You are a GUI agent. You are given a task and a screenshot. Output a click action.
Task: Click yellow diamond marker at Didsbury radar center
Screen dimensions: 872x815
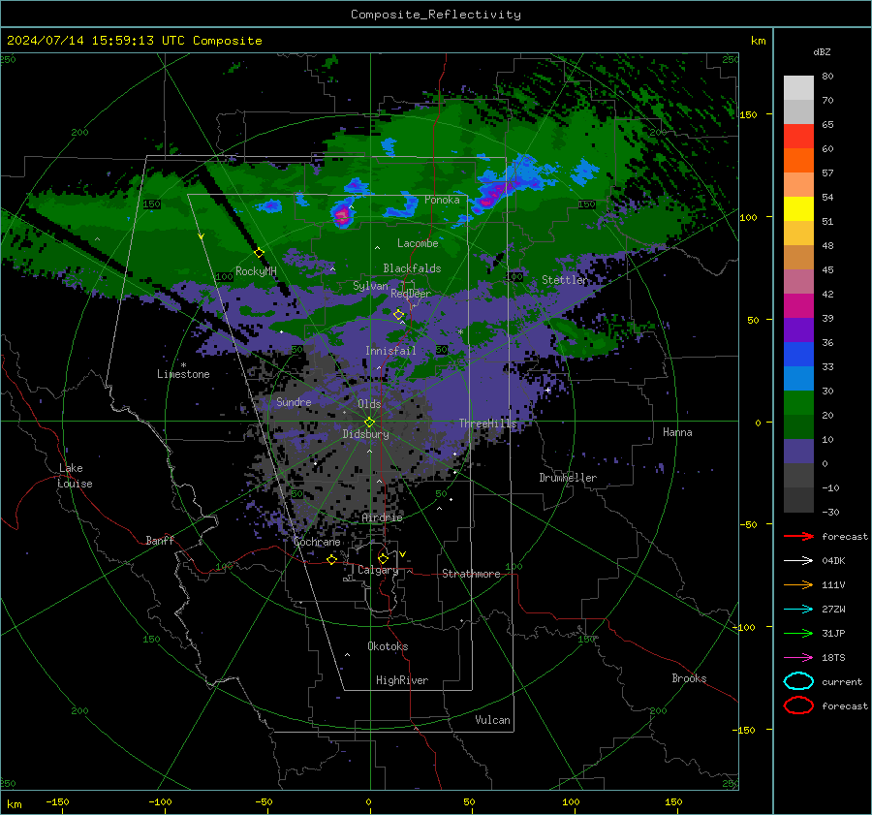tap(370, 423)
